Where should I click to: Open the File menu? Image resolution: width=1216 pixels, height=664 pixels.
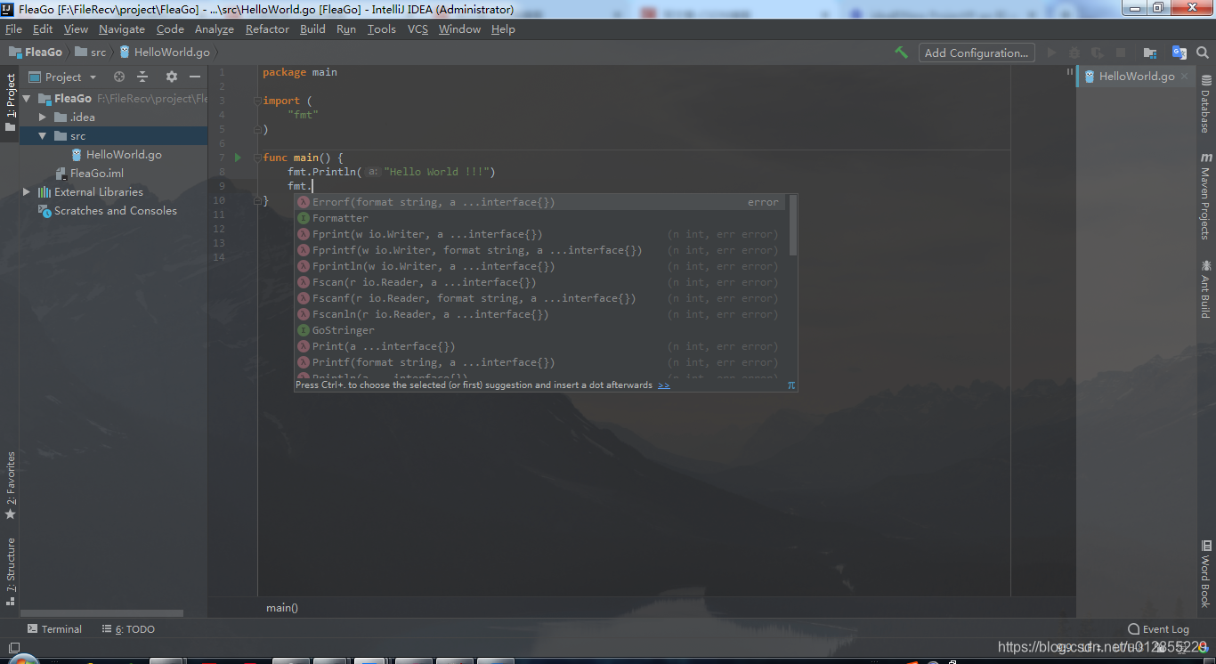(13, 29)
